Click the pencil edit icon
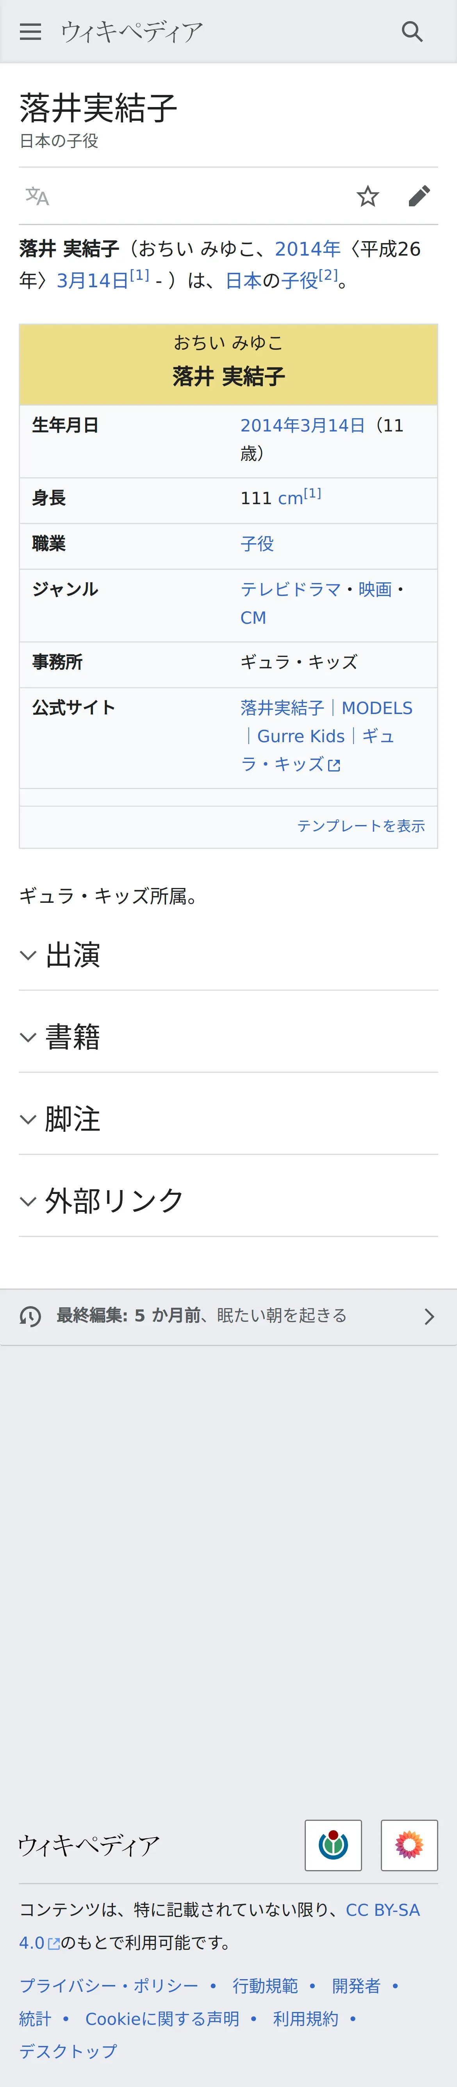The height and width of the screenshot is (2087, 457). coord(419,196)
